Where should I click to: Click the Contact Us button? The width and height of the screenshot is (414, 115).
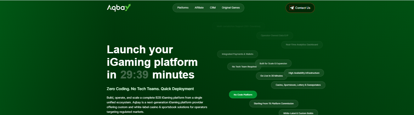tap(300, 8)
